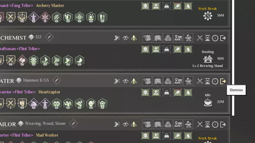This screenshot has height=143, width=255.
Task: Click the crossed swords icon in Alchemist row
Action: point(200,38)
